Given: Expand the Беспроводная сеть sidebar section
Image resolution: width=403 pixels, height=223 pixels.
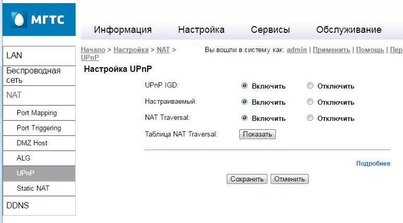Looking at the screenshot, I should click(39, 76).
